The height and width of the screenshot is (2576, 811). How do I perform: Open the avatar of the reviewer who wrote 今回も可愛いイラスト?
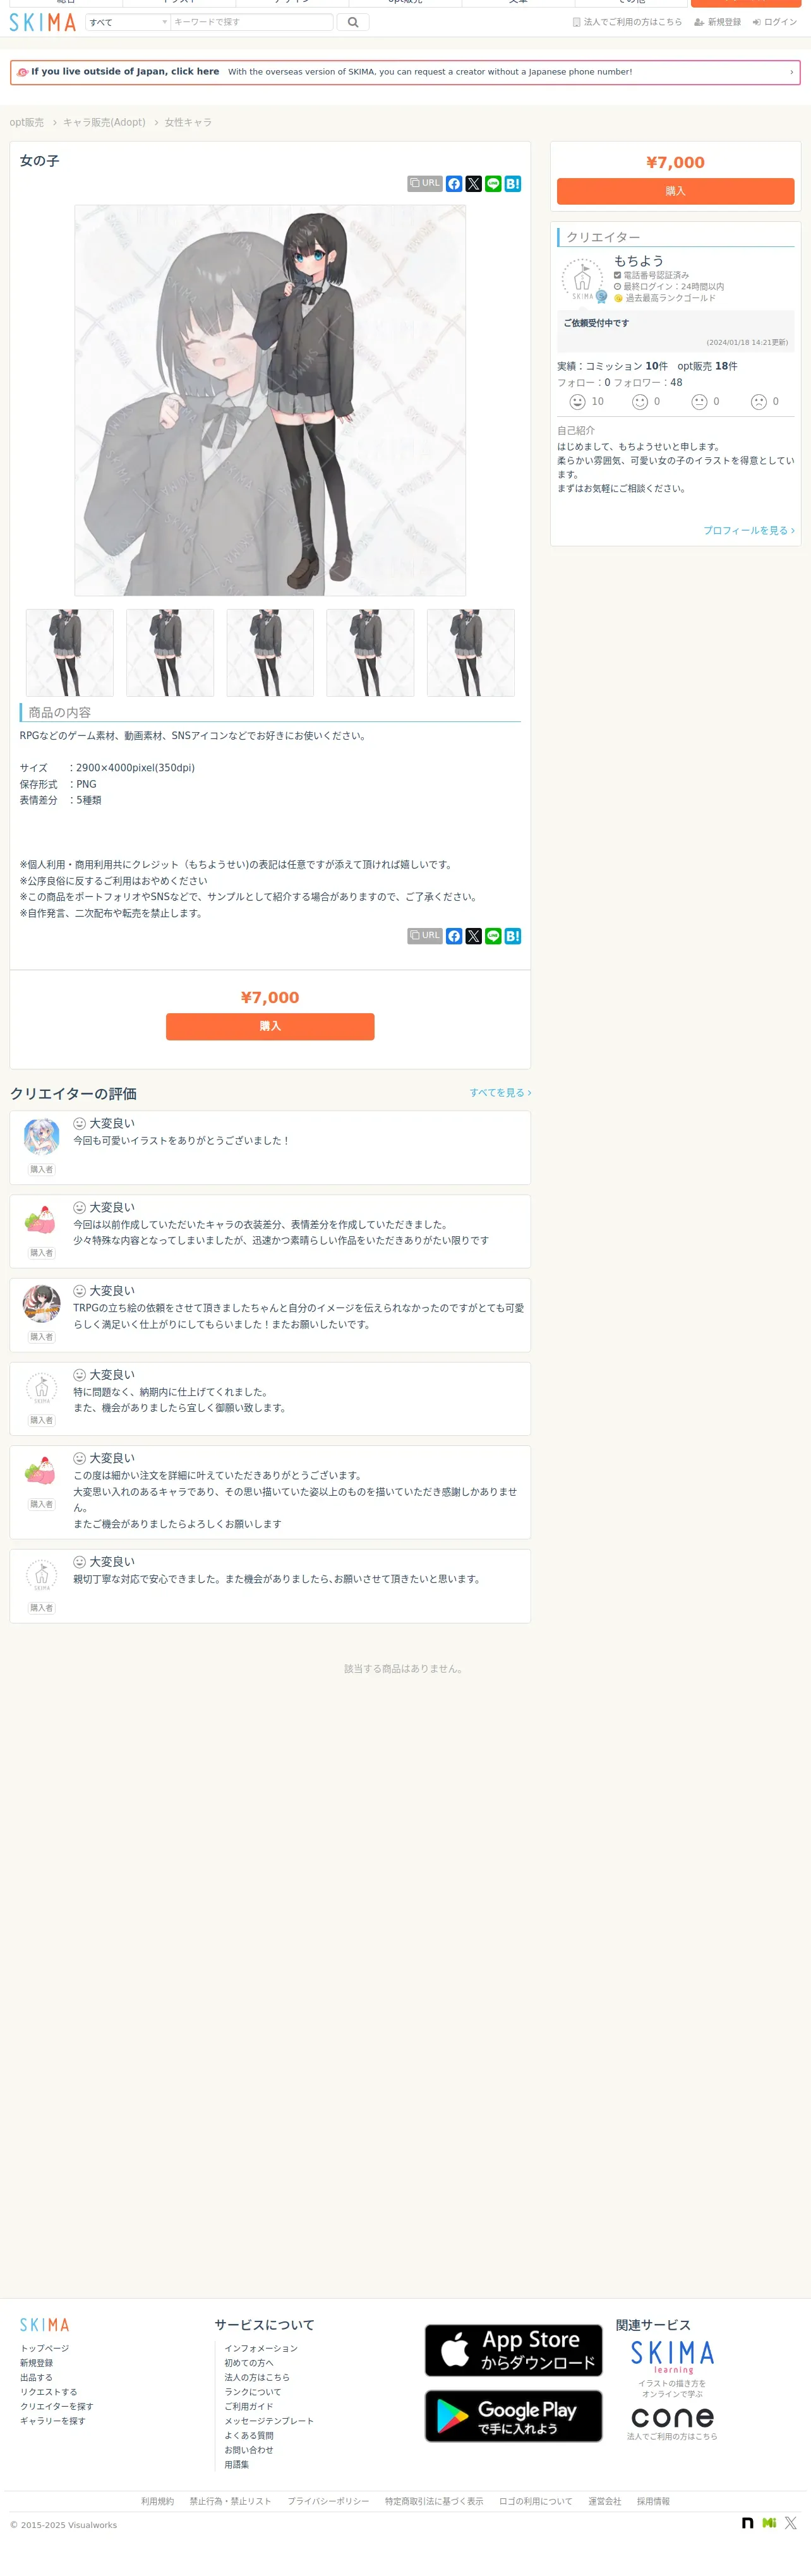pyautogui.click(x=41, y=1137)
